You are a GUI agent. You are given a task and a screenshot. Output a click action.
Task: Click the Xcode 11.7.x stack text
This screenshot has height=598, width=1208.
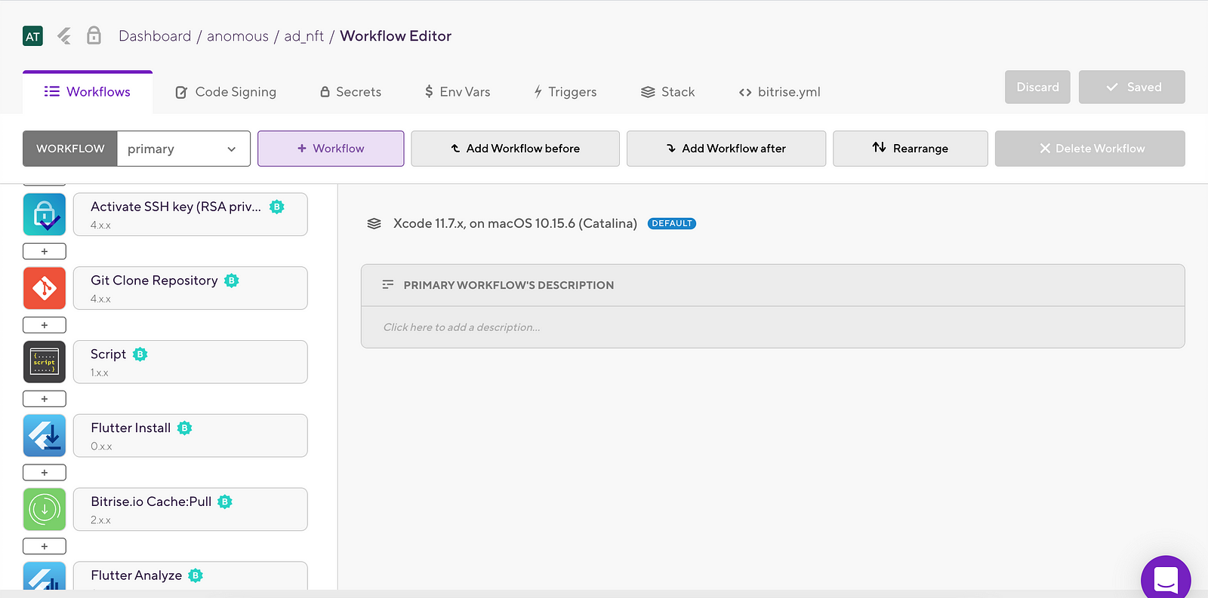515,223
